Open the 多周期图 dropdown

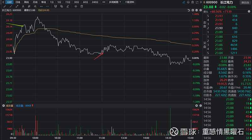115,2
